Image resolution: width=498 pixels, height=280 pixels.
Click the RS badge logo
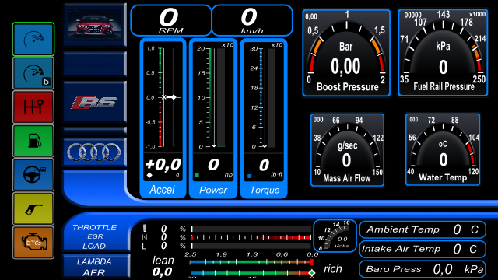(x=94, y=102)
